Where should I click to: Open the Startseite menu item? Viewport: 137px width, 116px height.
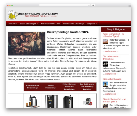pyautogui.click(x=13, y=24)
